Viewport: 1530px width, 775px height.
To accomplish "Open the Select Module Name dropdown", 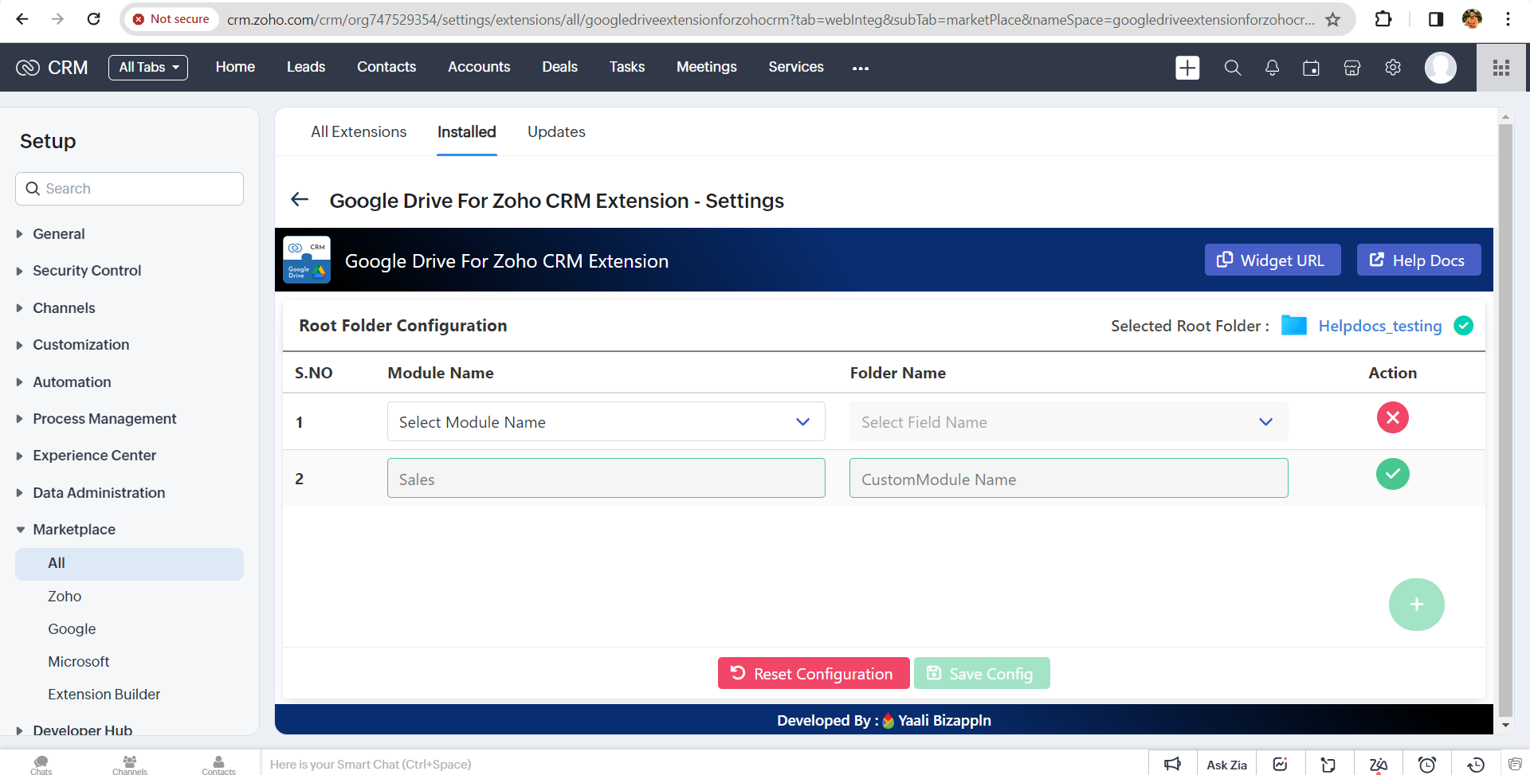I will (x=606, y=422).
